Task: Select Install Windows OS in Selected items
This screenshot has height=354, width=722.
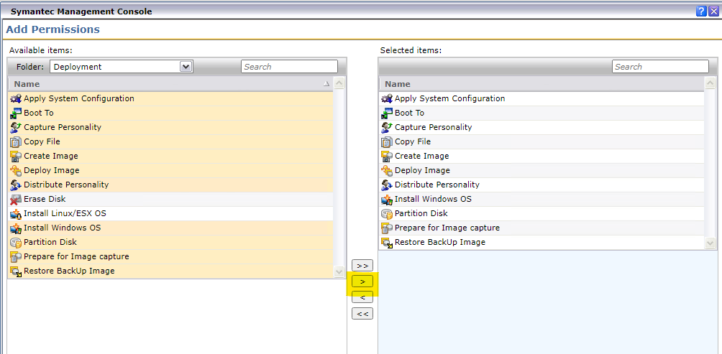Action: [x=433, y=199]
